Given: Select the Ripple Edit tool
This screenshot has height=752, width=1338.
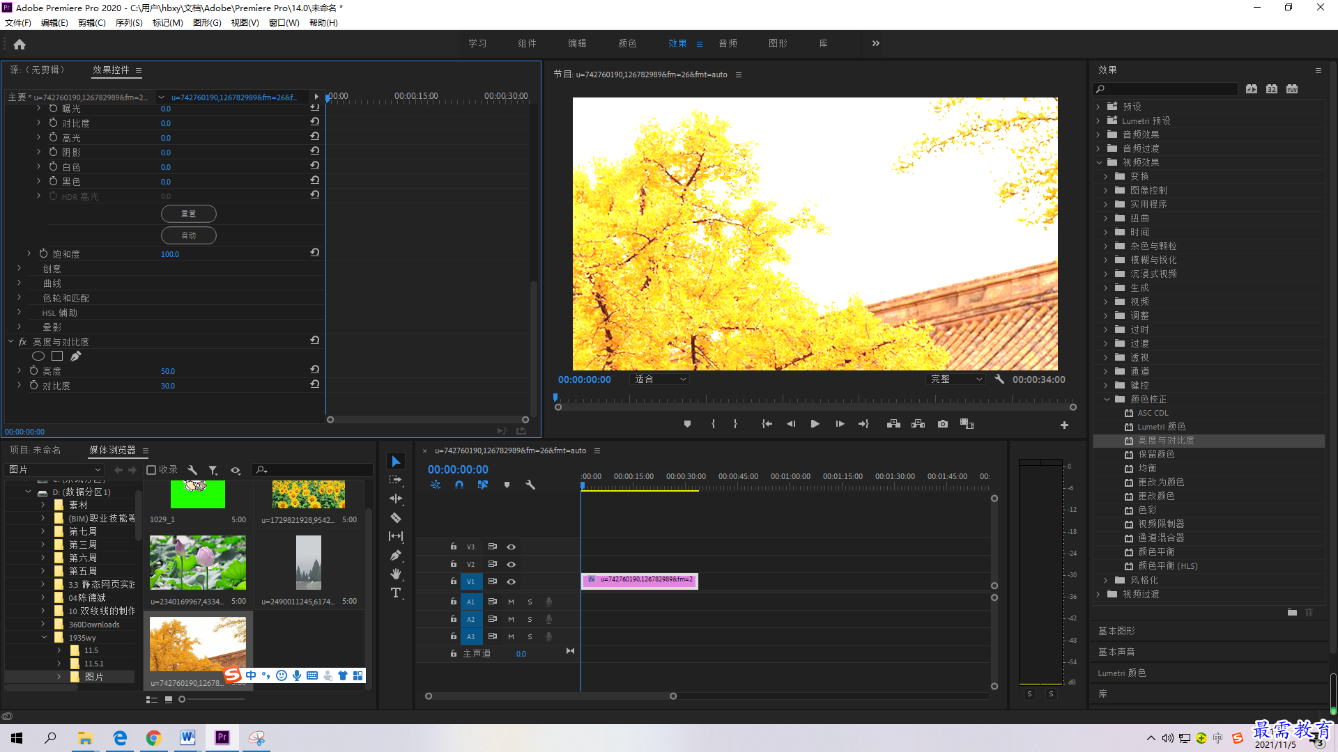Looking at the screenshot, I should [x=396, y=499].
